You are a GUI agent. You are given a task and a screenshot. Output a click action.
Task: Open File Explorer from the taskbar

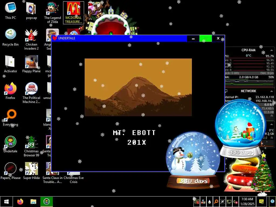click(x=33, y=202)
